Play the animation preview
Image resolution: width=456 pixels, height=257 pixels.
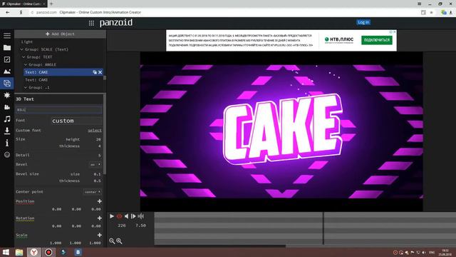pyautogui.click(x=112, y=216)
